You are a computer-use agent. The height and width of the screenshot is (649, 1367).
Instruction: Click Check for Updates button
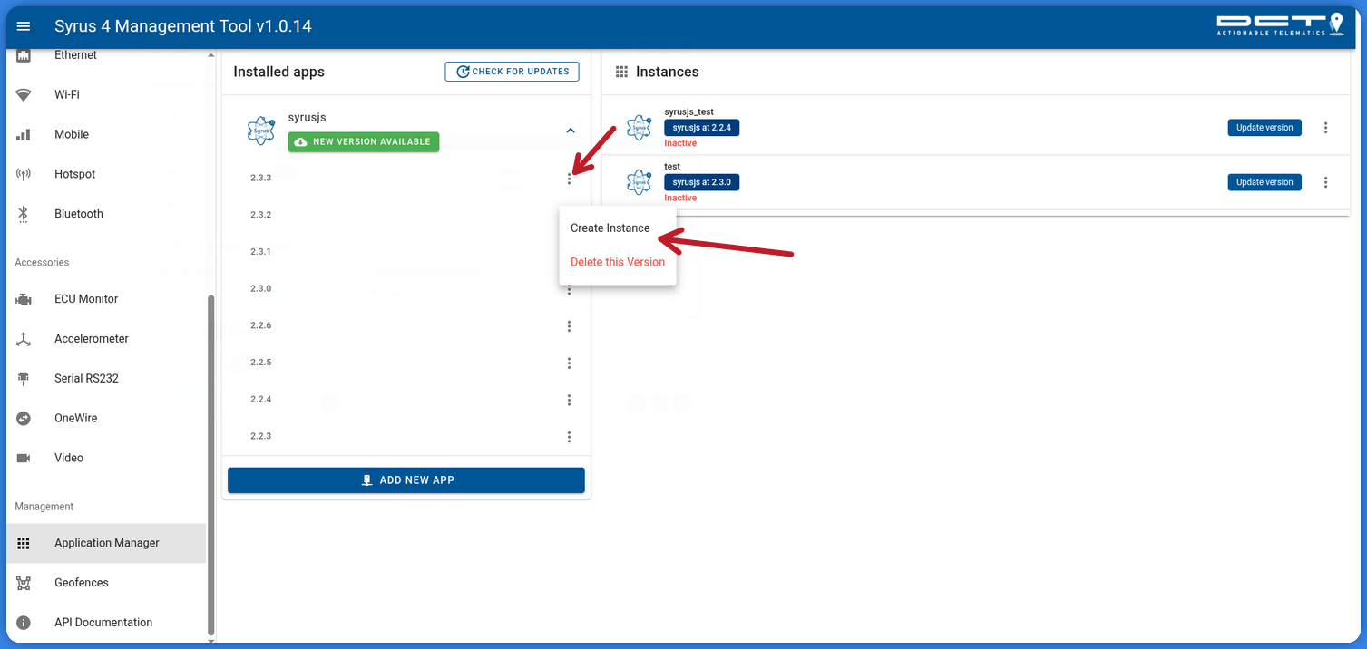tap(512, 72)
